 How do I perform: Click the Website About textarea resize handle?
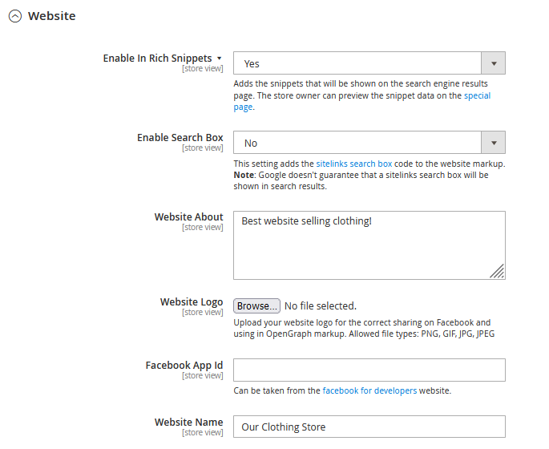[x=497, y=271]
